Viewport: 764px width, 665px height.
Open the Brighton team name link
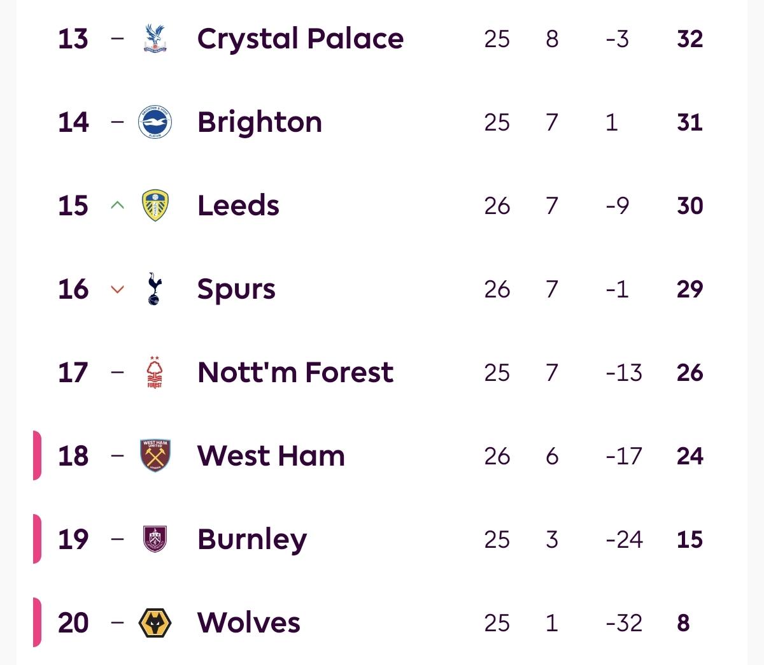pos(260,122)
